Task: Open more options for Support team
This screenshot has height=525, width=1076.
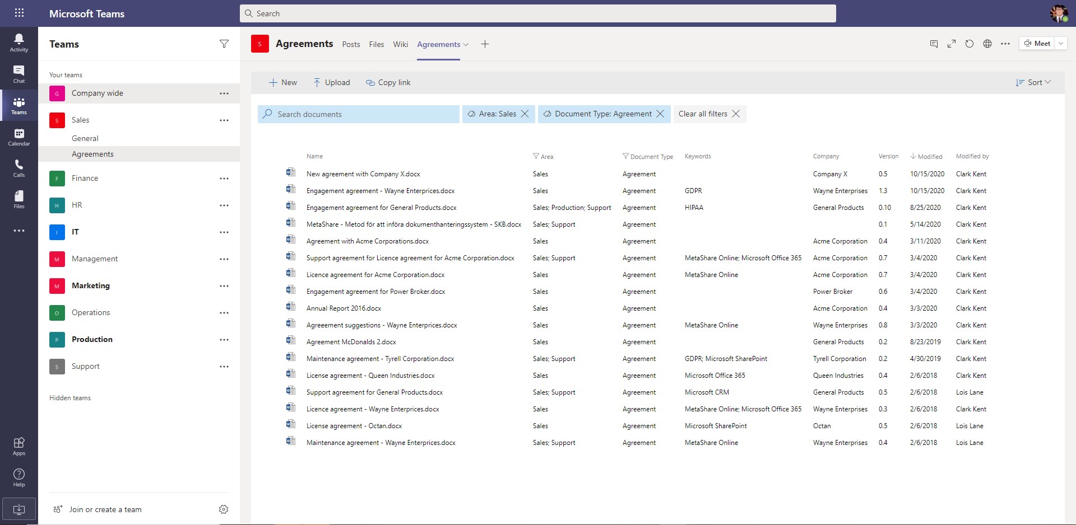Action: (x=224, y=367)
